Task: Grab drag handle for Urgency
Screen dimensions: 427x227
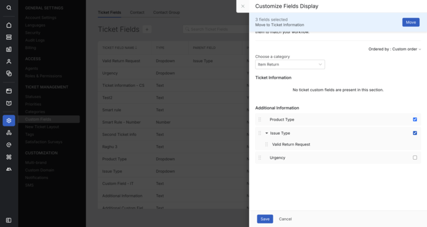Action: coord(260,158)
